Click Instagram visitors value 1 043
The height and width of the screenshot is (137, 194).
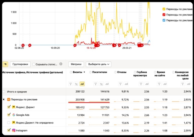pos(106,131)
